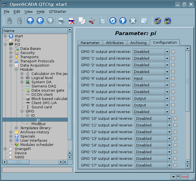
Task: Select ModBus in the navigation tree
Action: click(x=38, y=124)
